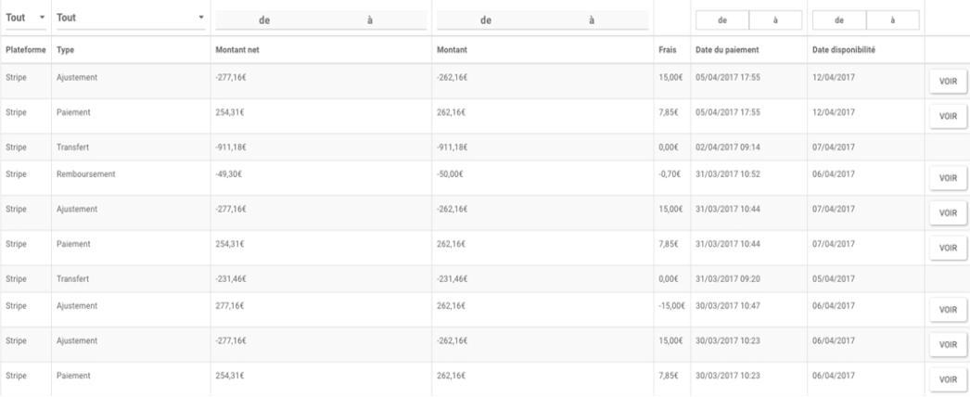Sort by the Montant net column header

236,50
